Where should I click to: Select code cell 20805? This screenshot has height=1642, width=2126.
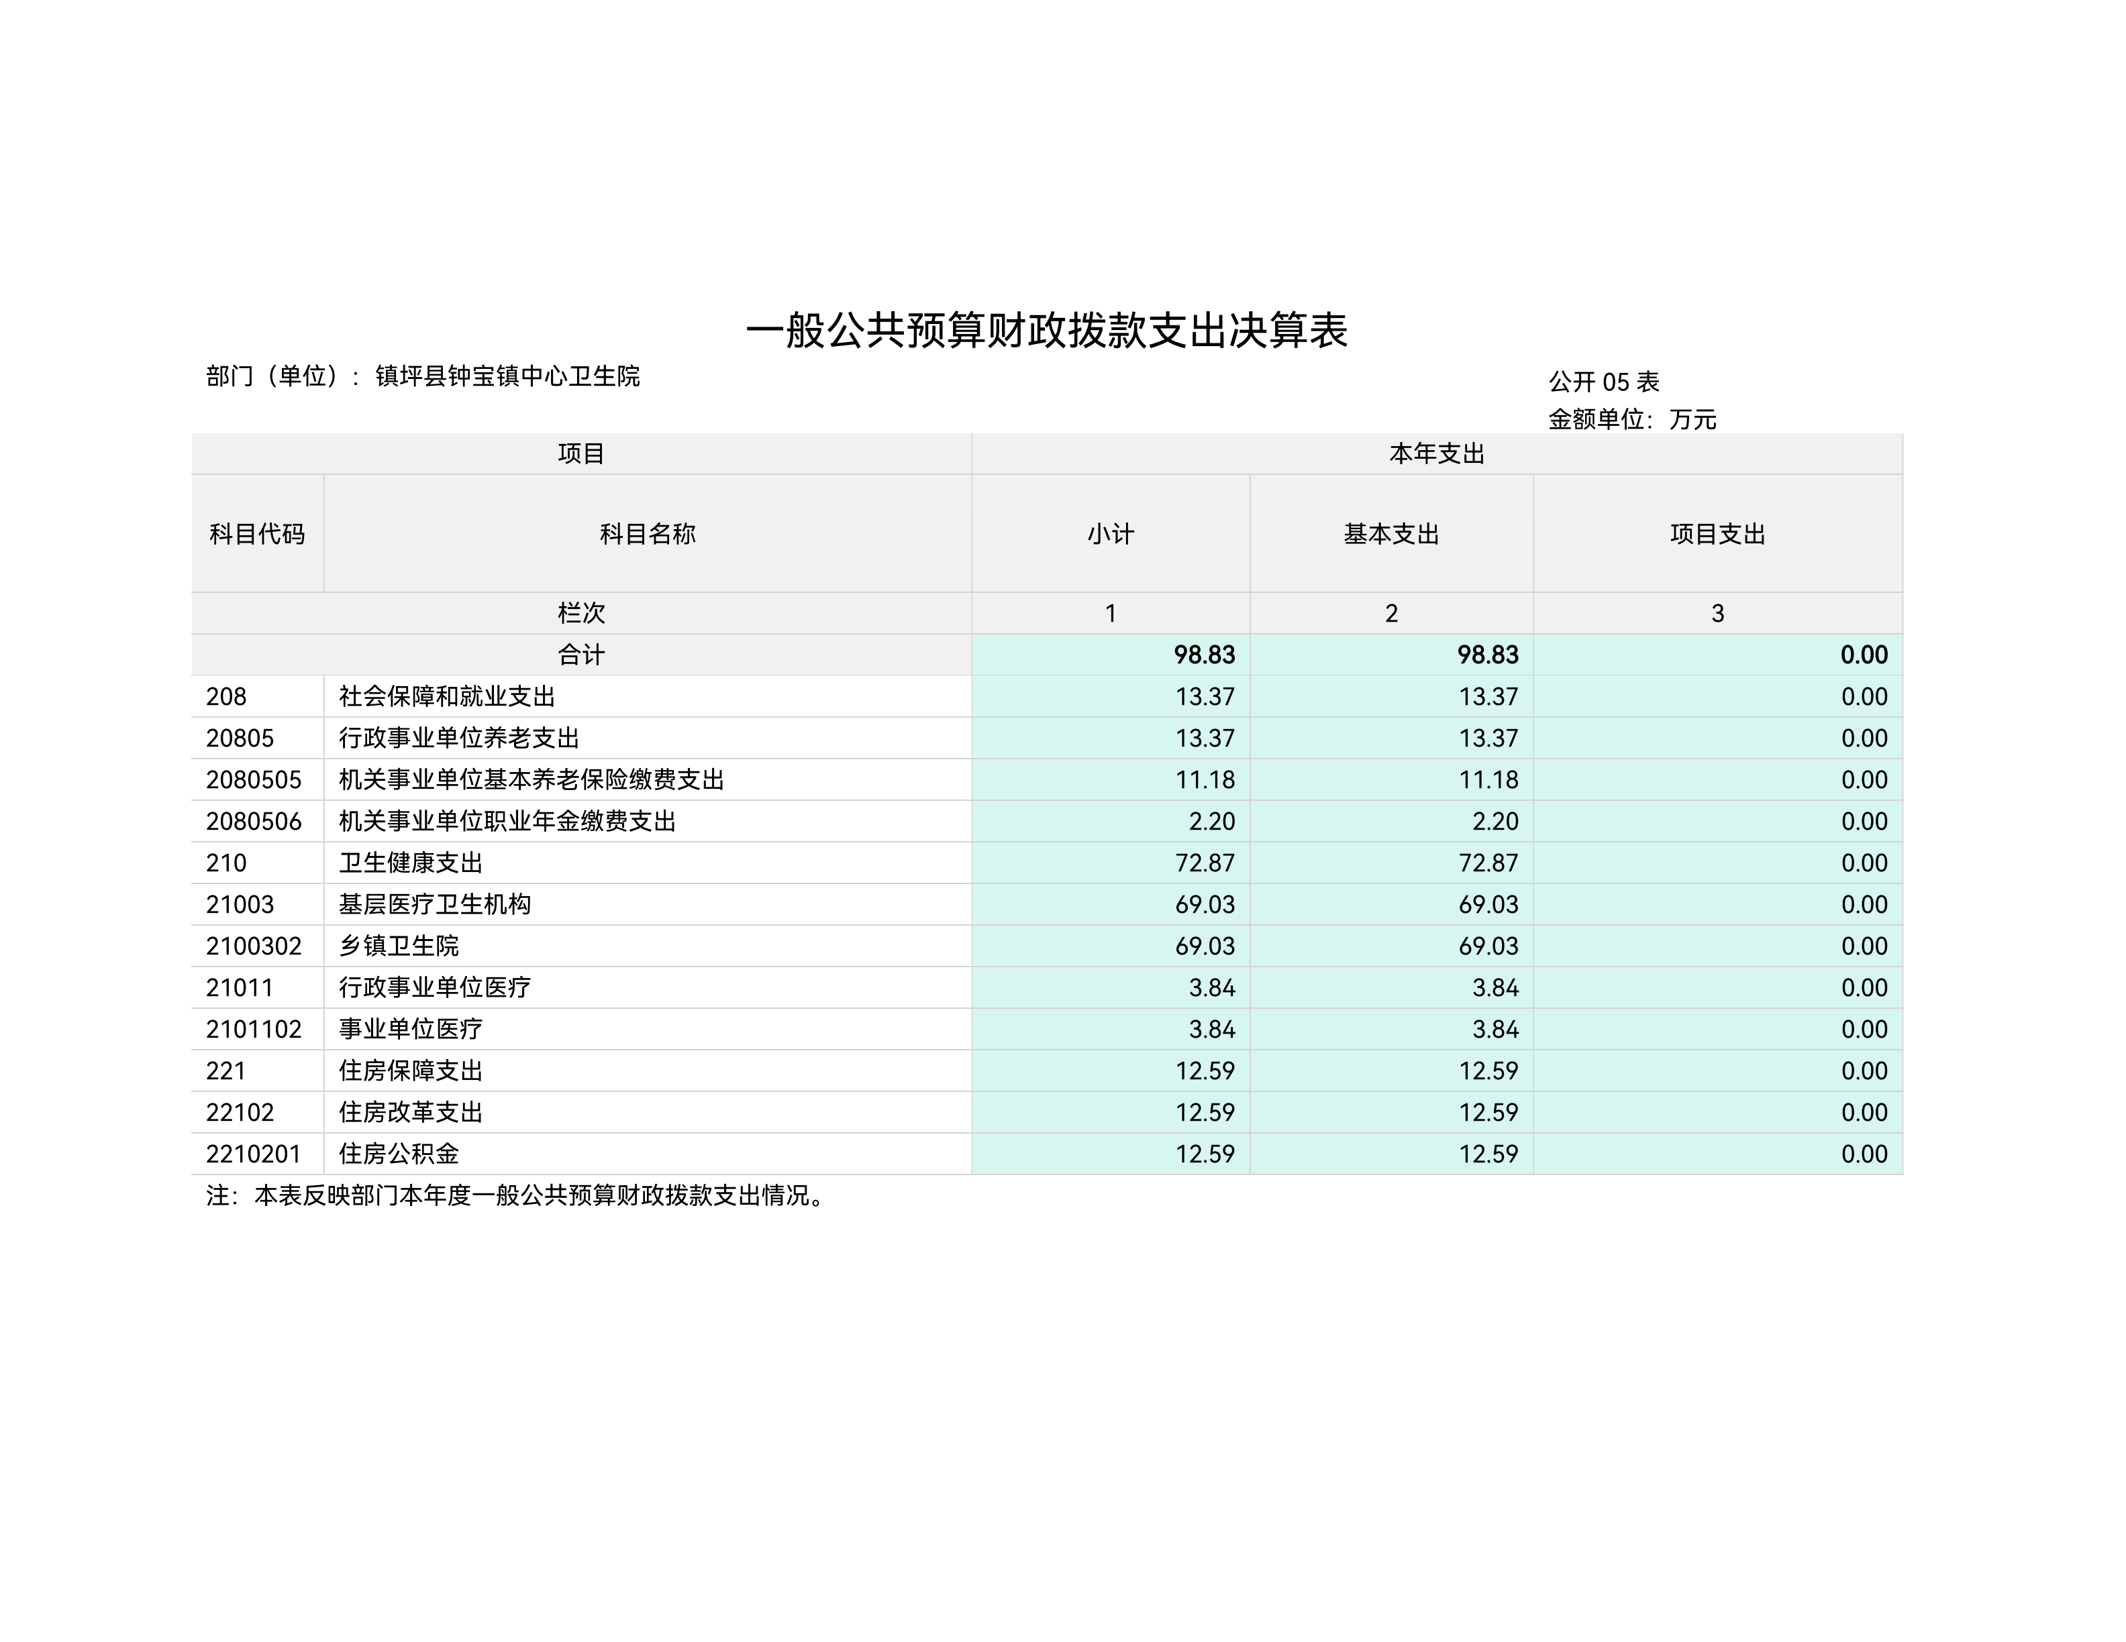coord(257,738)
